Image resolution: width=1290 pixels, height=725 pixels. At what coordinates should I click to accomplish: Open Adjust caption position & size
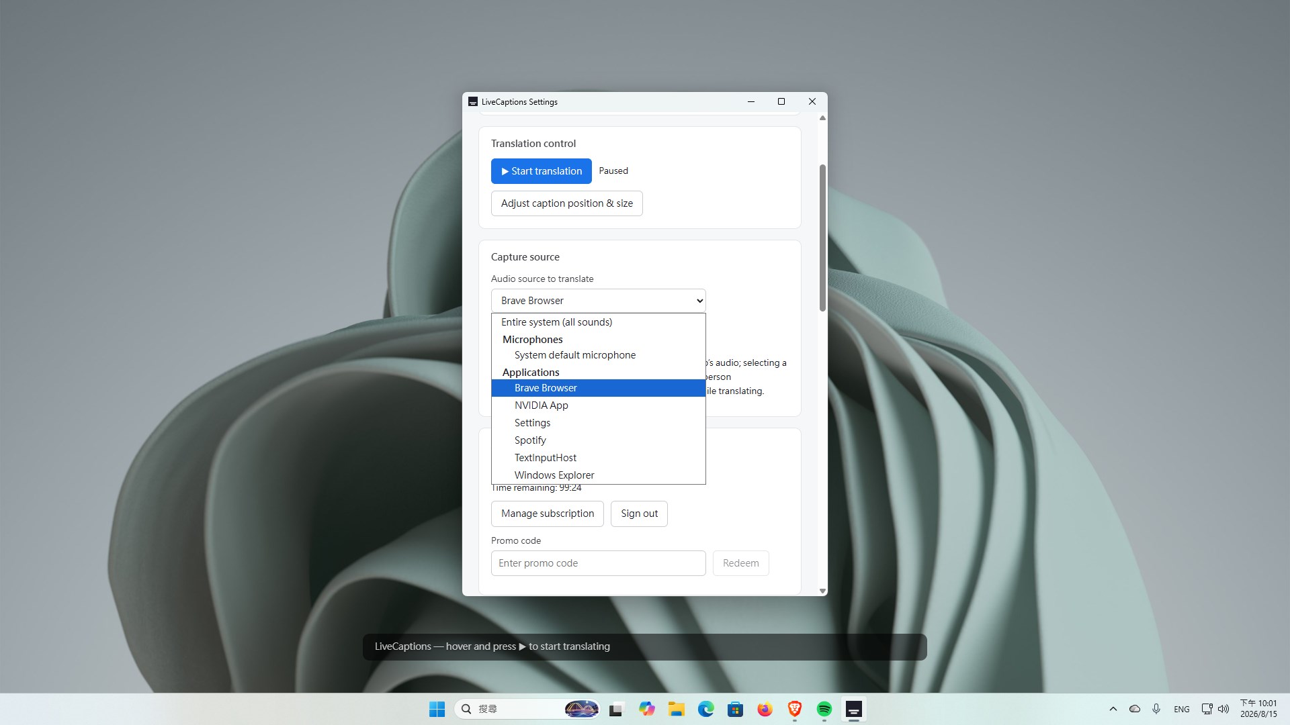(x=567, y=203)
